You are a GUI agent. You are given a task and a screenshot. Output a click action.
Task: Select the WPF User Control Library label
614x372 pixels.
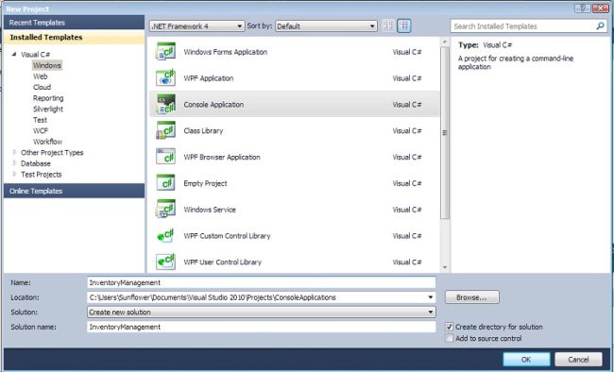(222, 262)
